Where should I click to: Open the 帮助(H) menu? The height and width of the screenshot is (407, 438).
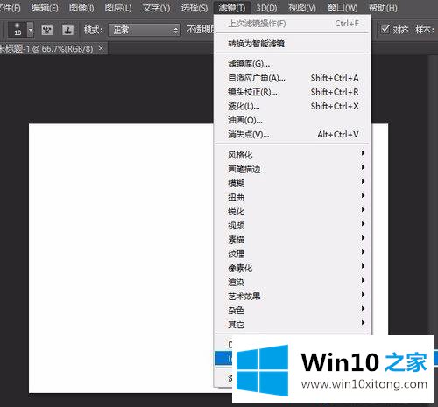click(383, 8)
